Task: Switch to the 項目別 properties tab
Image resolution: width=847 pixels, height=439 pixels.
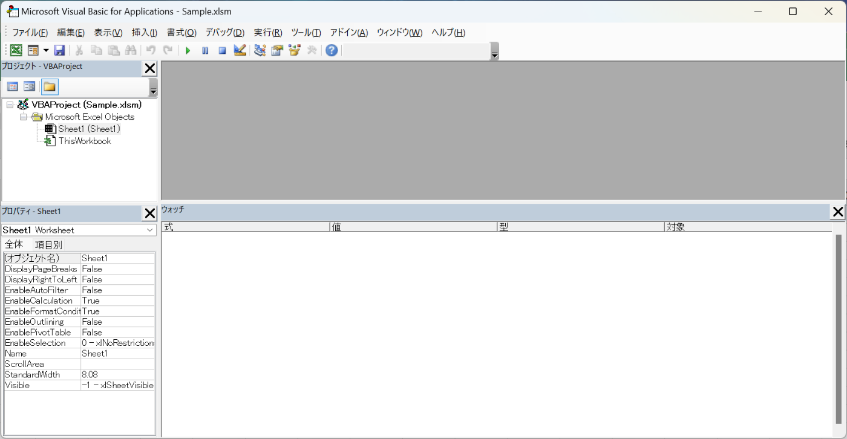Action: pyautogui.click(x=48, y=245)
